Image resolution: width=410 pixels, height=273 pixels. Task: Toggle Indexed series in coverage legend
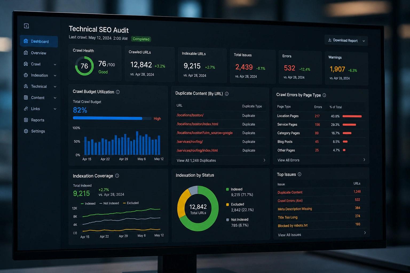click(88, 203)
